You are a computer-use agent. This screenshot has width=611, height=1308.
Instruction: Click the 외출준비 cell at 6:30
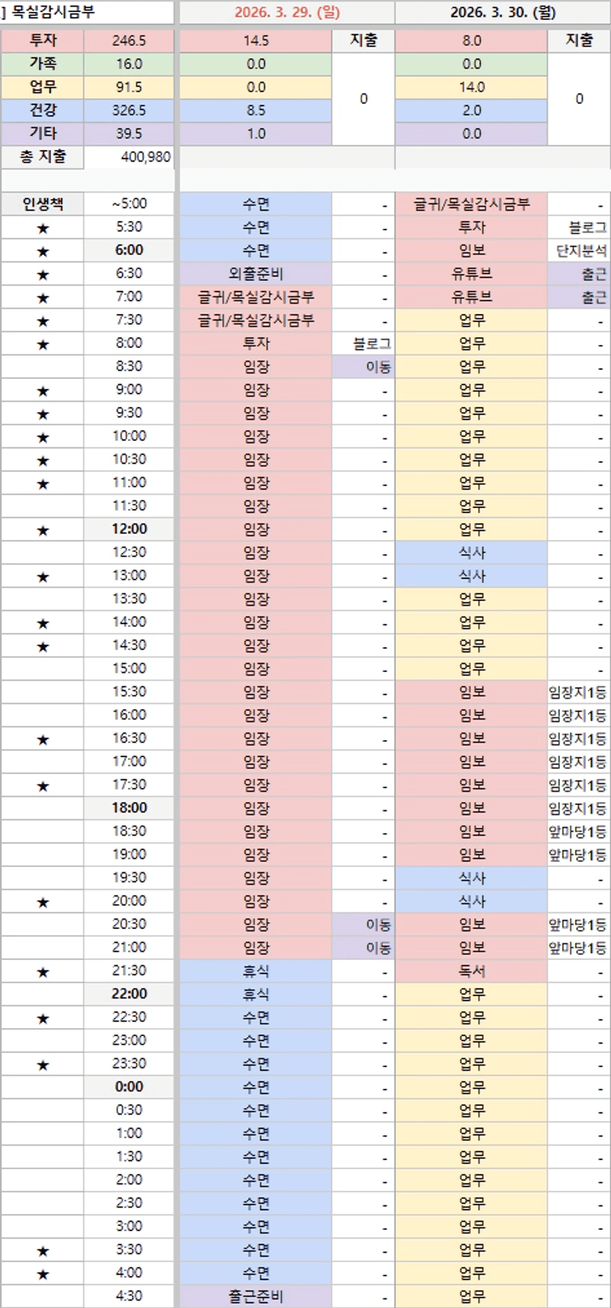[x=256, y=273]
